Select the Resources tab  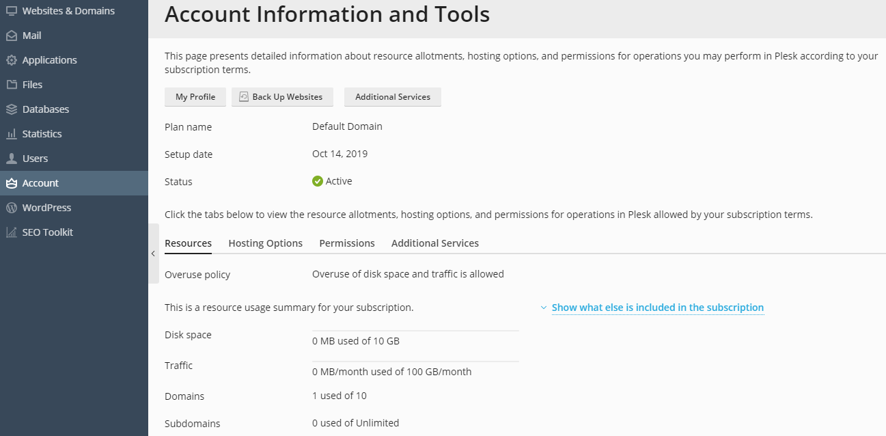[188, 243]
